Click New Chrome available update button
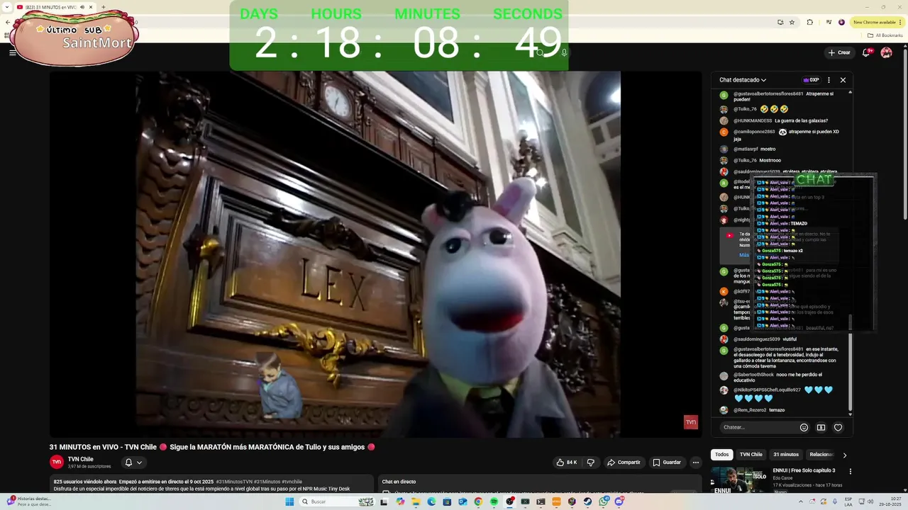908x510 pixels. click(x=876, y=22)
